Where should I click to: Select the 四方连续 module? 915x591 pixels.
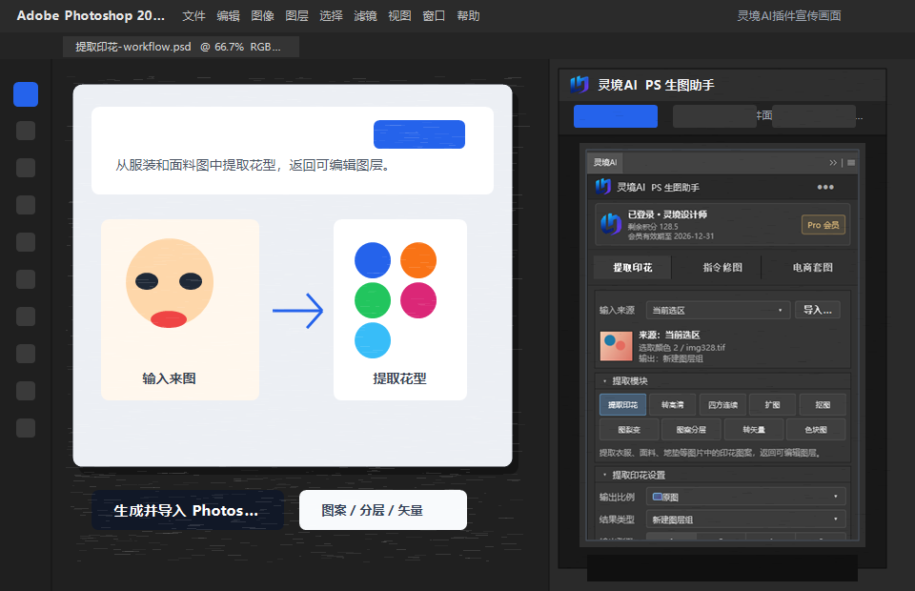(722, 405)
